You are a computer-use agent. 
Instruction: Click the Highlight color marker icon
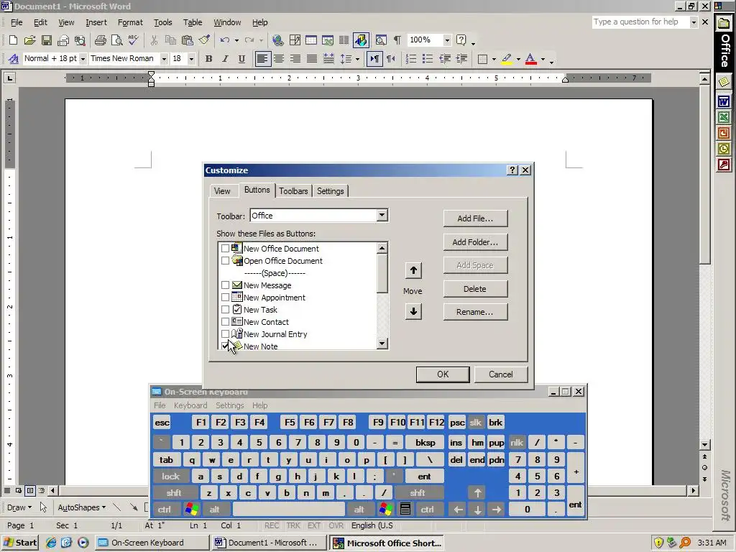507,59
